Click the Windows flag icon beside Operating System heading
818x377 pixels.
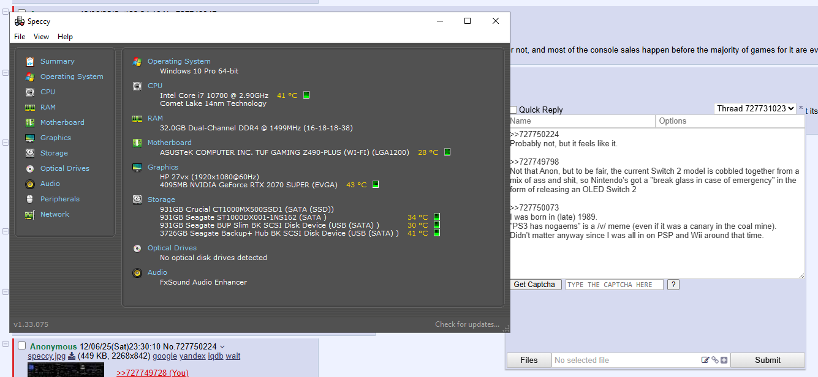pyautogui.click(x=137, y=61)
